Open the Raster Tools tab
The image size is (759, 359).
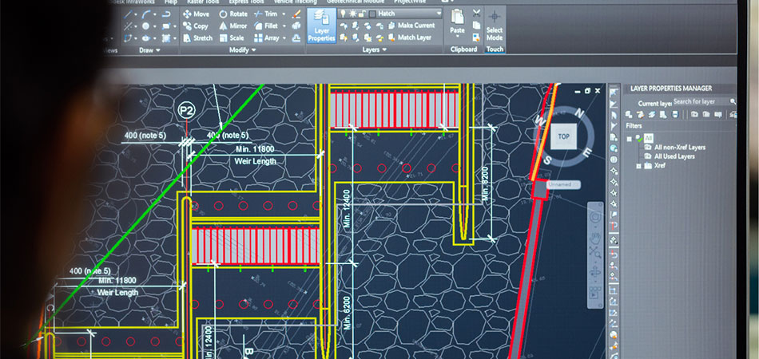click(203, 2)
